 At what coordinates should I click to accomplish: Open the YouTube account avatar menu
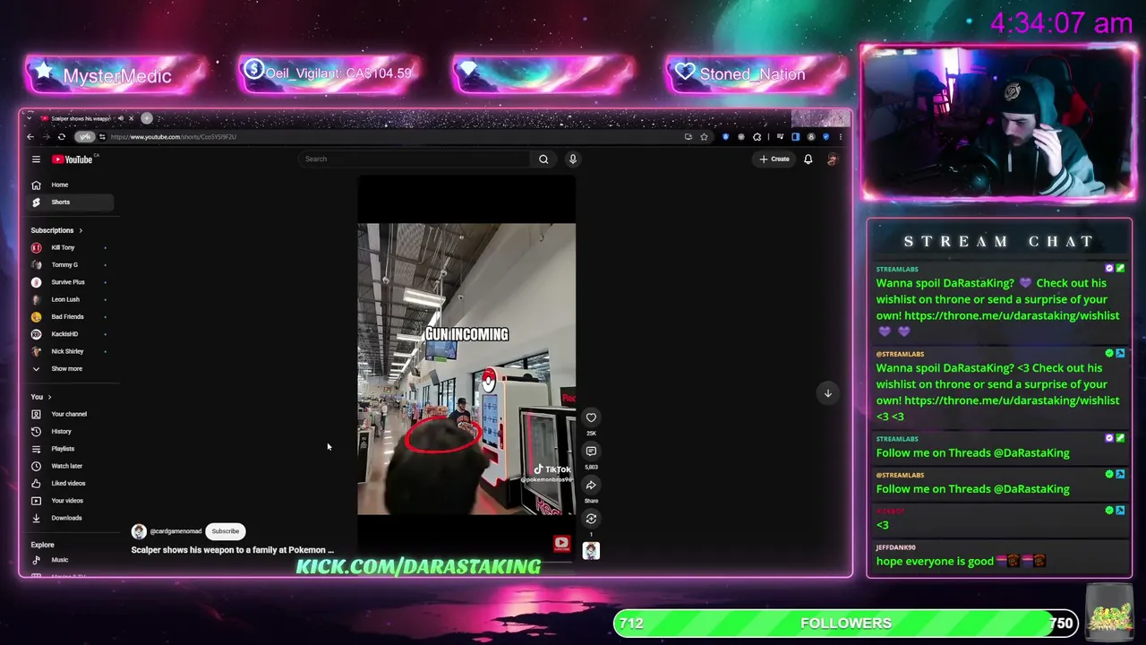[x=832, y=159]
